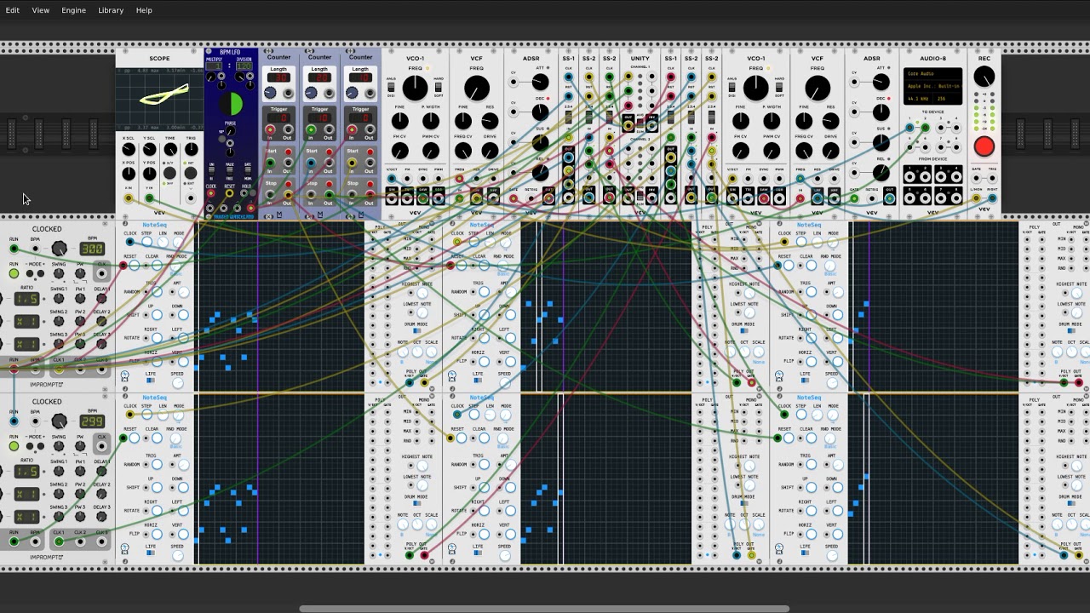Image resolution: width=1090 pixels, height=613 pixels.
Task: Toggle the Scope X/Y mode button
Action: point(170,173)
